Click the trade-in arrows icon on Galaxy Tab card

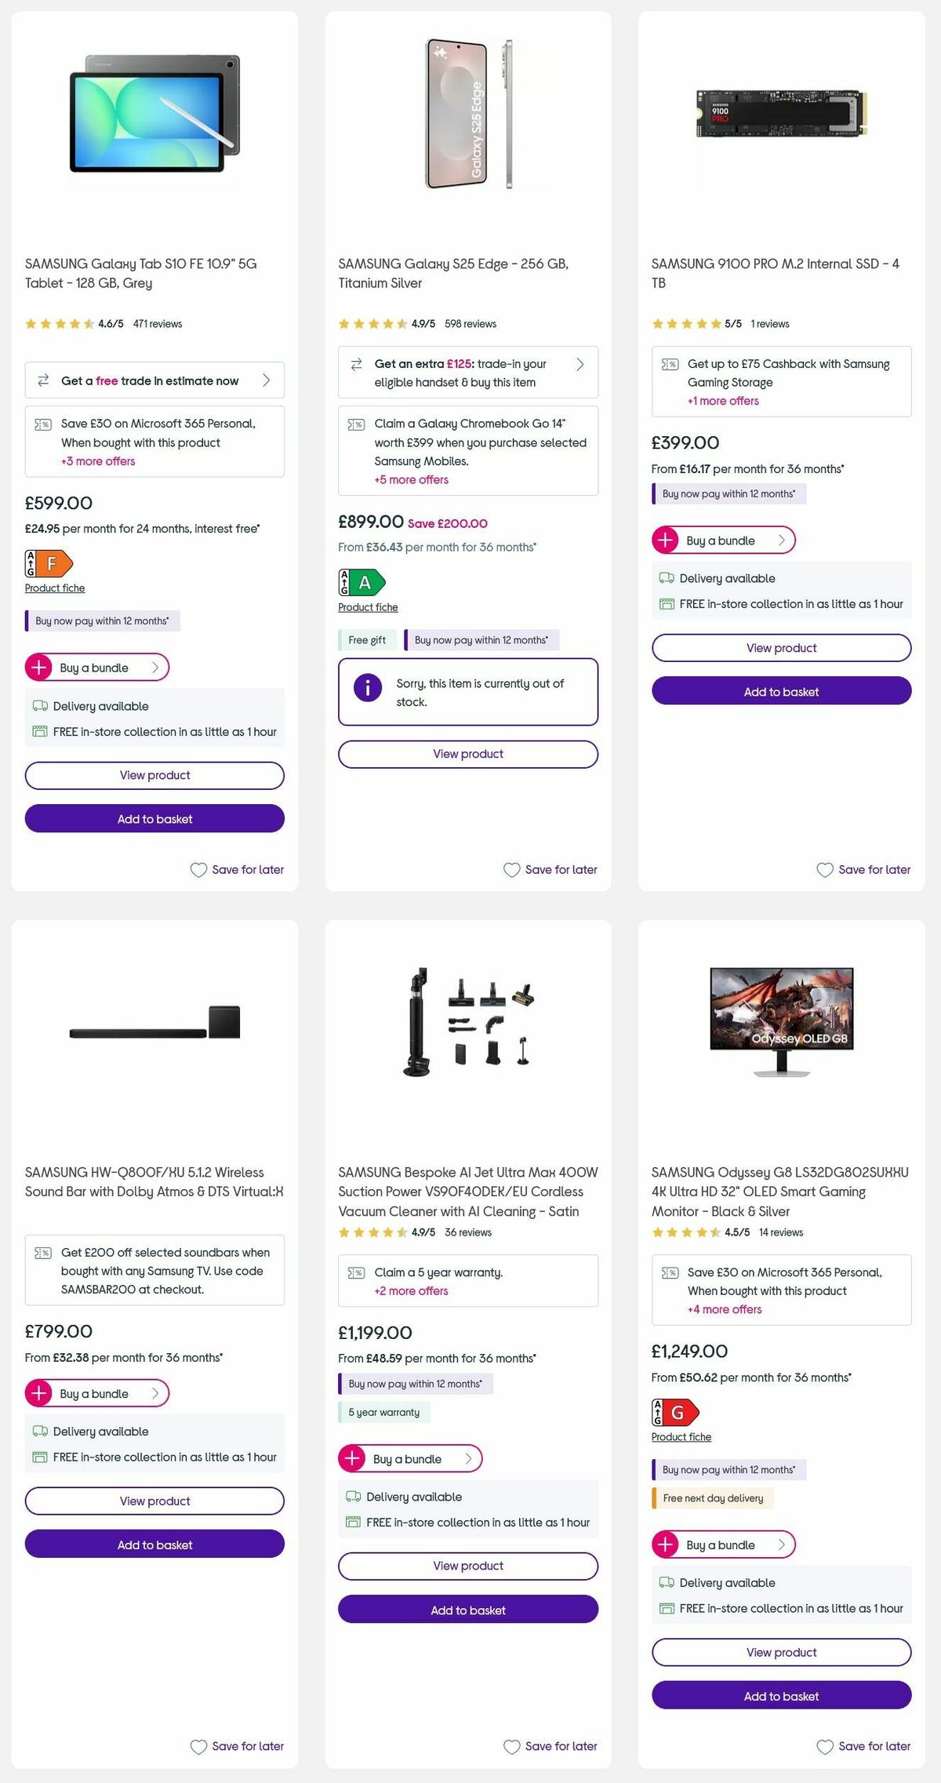click(x=42, y=380)
